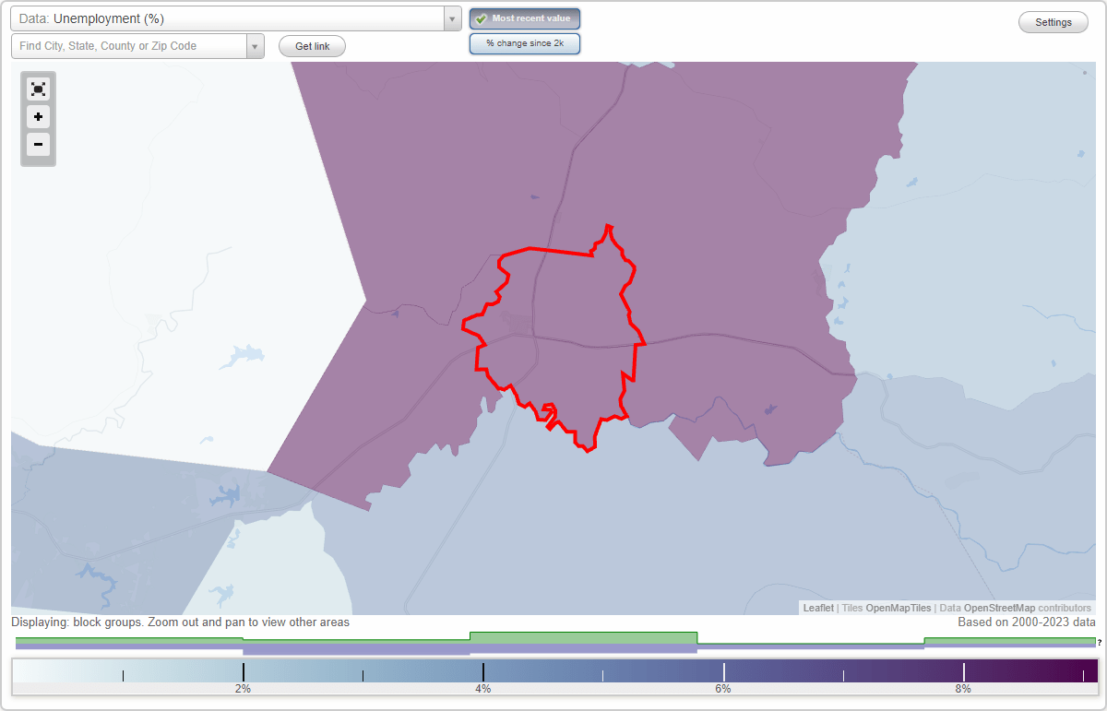Click the 8% mark on legend scale
Viewport: 1107px width, 711px height.
[963, 688]
